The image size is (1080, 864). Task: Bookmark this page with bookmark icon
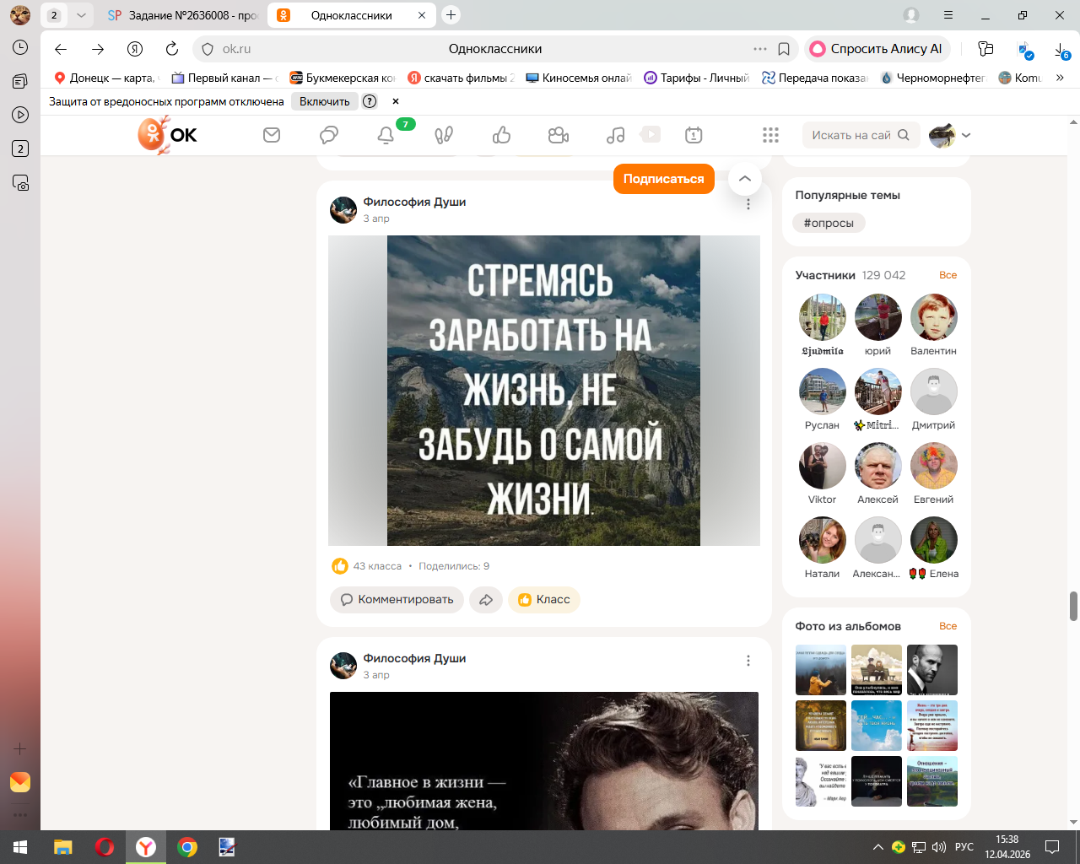coord(784,49)
